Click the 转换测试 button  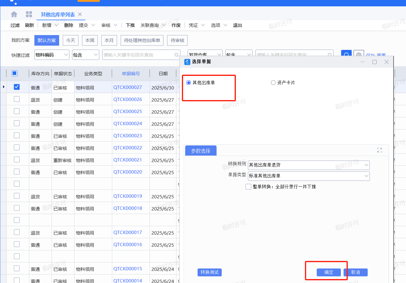[210, 272]
